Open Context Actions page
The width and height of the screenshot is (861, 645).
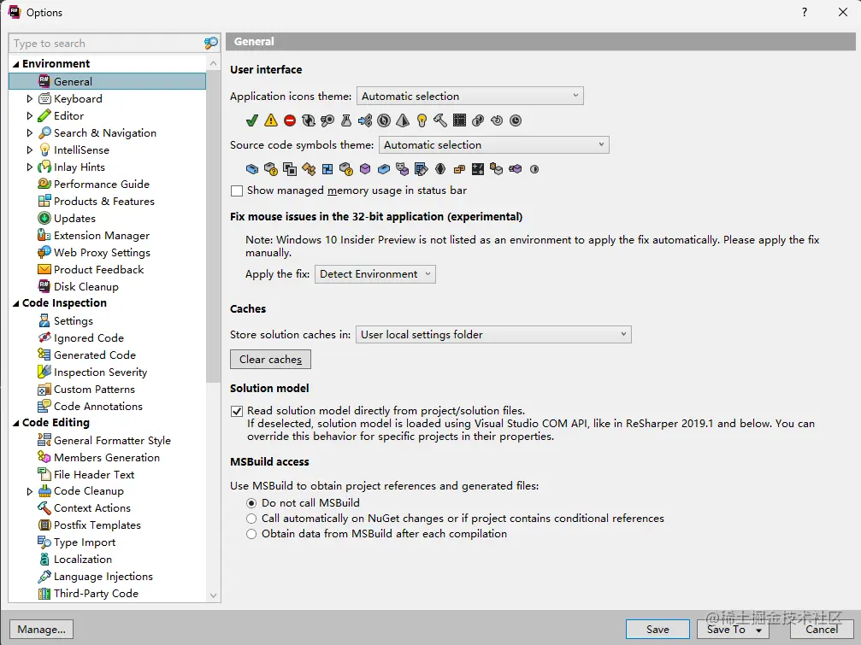(92, 508)
